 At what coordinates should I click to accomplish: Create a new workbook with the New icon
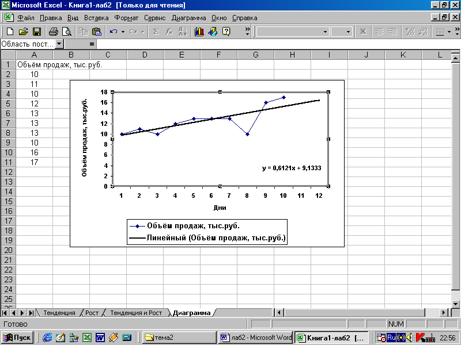[10, 32]
